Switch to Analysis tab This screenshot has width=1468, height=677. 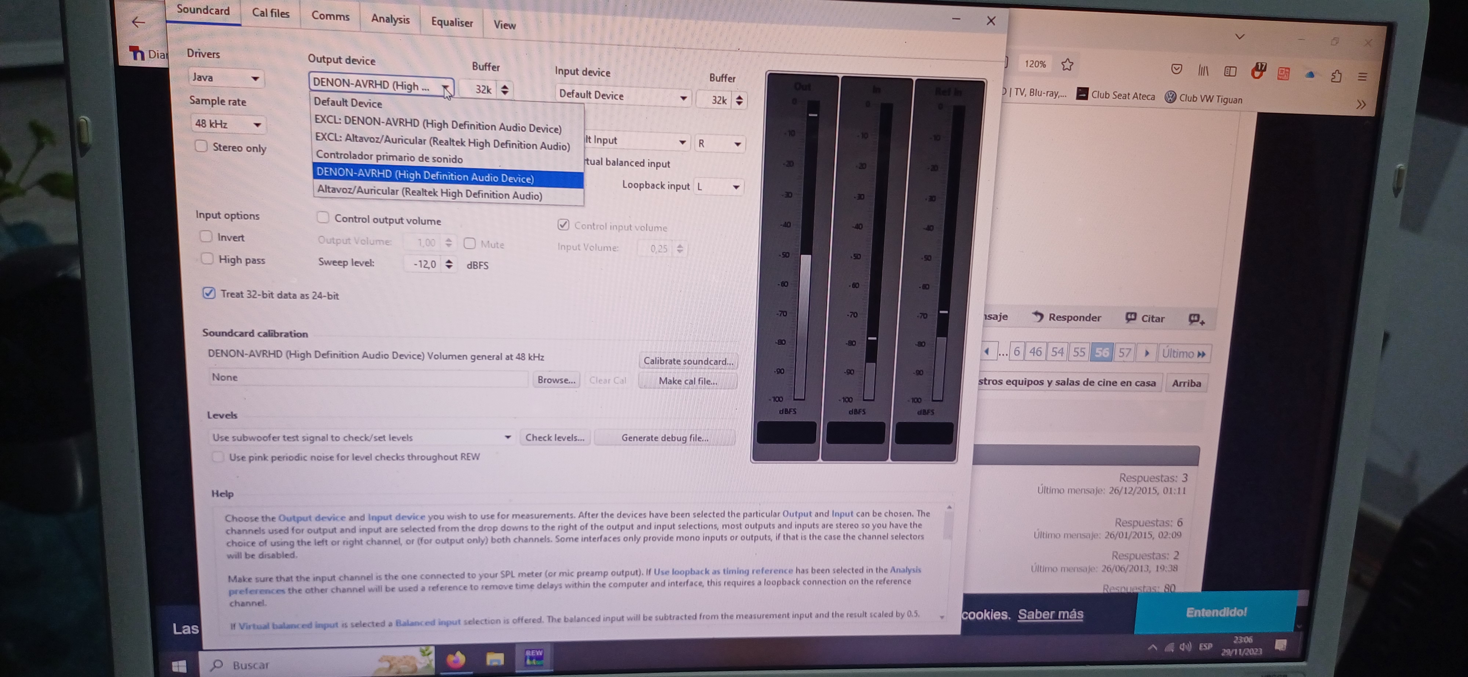[390, 19]
